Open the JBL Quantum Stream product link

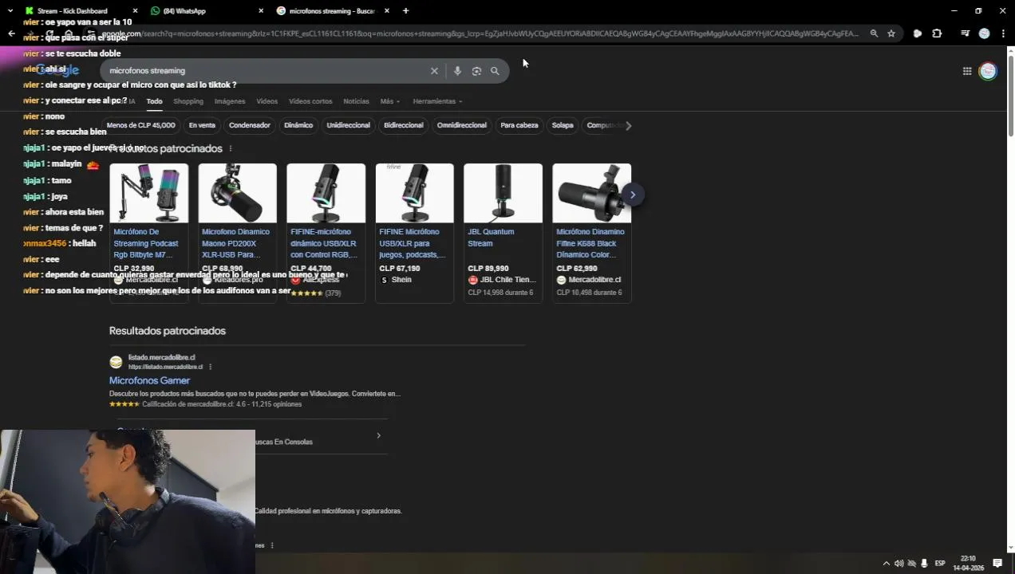tap(491, 238)
